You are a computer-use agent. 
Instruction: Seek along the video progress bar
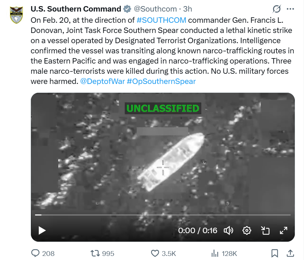click(163, 215)
